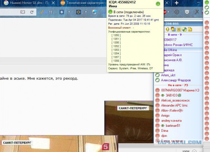
Task: Expand dropdown arrow beside VK icon
Action: 69,12
